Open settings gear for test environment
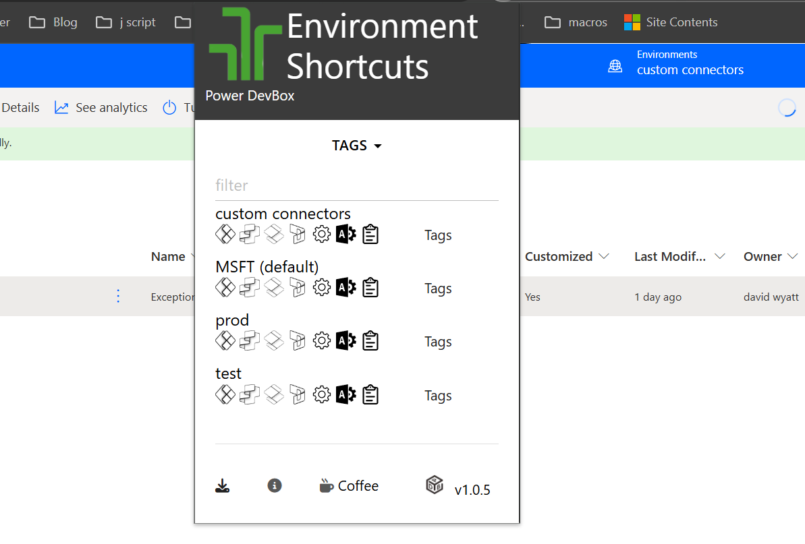 [x=322, y=395]
